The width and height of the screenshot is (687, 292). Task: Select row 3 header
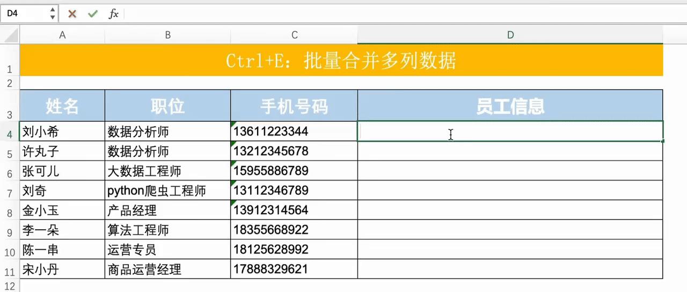point(10,106)
